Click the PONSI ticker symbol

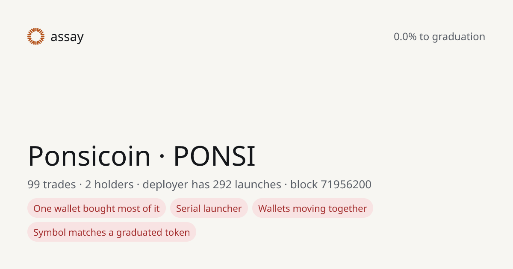click(214, 156)
